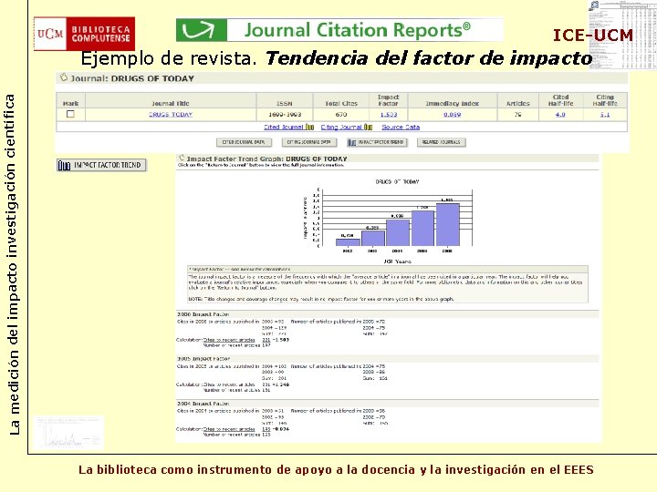Image resolution: width=657 pixels, height=492 pixels.
Task: Click the NOTE about title changes text
Action: pos(321,299)
